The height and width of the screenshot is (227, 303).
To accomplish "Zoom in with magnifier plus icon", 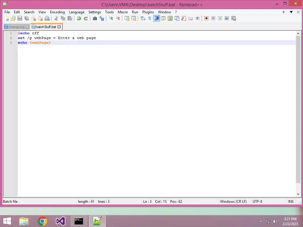I will click(111, 18).
